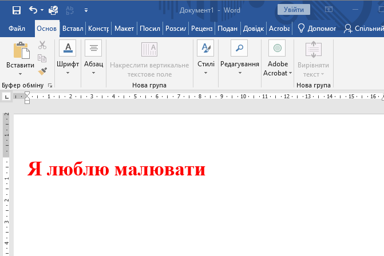This screenshot has width=384, height=256.
Task: Click the Вставити paste clipboard icon
Action: 21,50
